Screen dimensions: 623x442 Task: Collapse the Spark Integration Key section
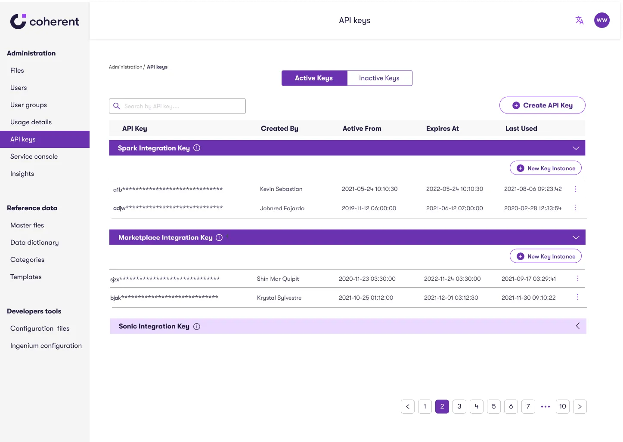pyautogui.click(x=576, y=148)
